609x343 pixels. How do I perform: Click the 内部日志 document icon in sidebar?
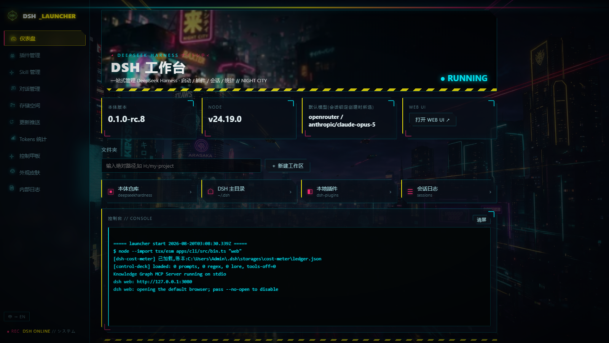pyautogui.click(x=12, y=189)
